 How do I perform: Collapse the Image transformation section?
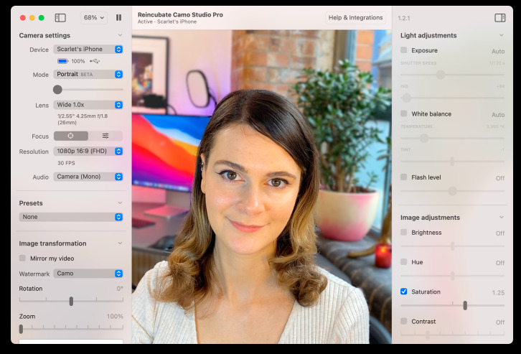click(x=120, y=243)
